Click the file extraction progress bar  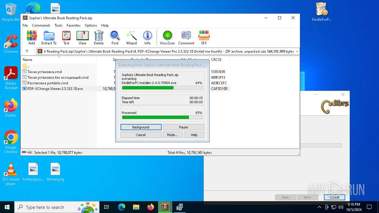tap(162, 88)
